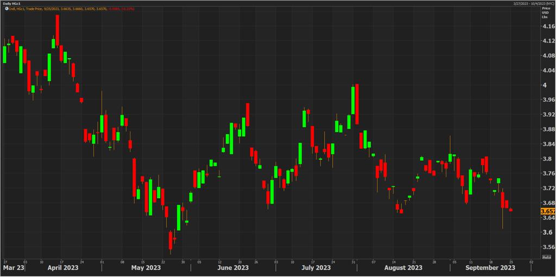
Task: Click the 4 price level on axis
Action: (545, 85)
